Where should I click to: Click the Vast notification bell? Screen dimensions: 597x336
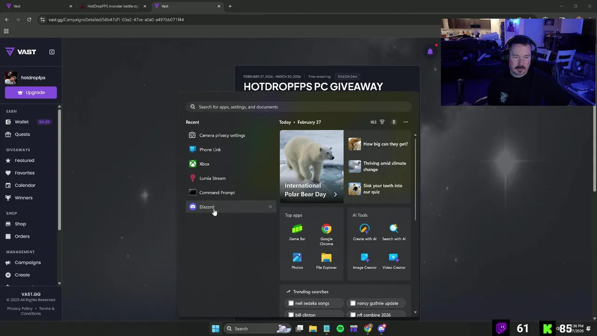point(430,52)
